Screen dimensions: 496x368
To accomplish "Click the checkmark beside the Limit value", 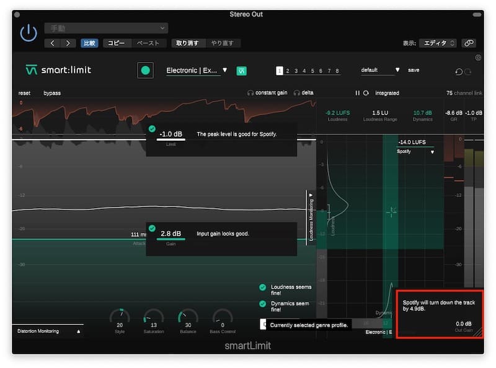I will pos(152,129).
